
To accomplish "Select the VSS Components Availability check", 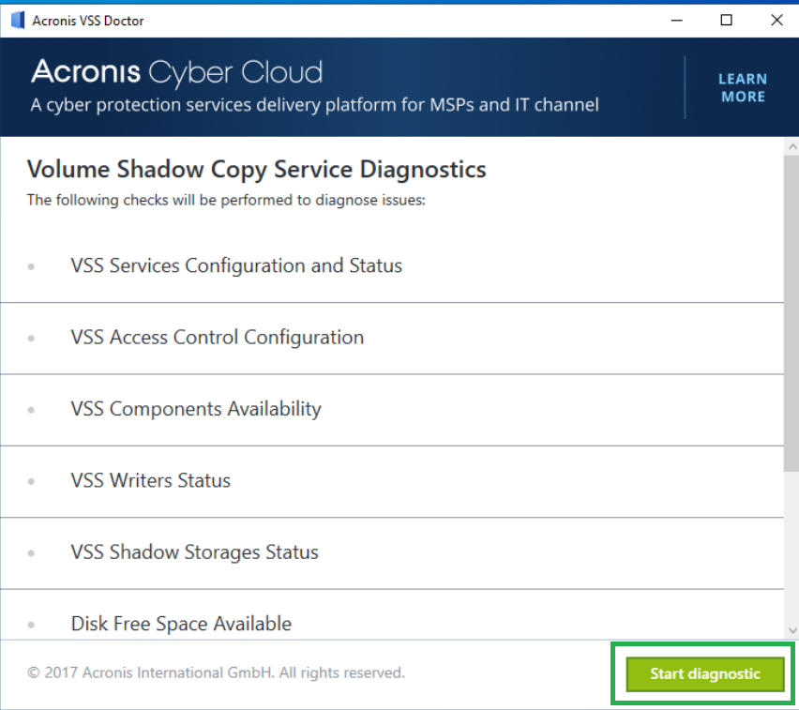I will [197, 409].
